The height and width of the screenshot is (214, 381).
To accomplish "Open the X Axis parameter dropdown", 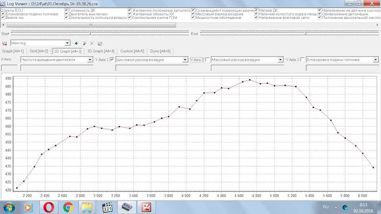I will coord(90,60).
